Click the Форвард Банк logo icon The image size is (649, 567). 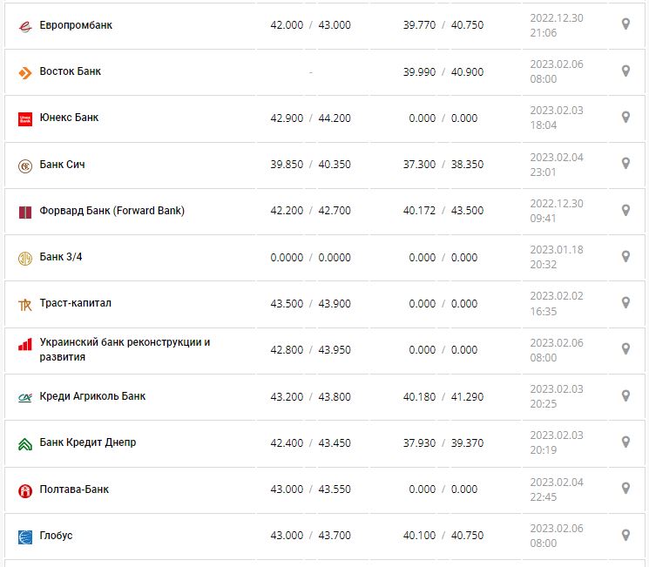(24, 211)
